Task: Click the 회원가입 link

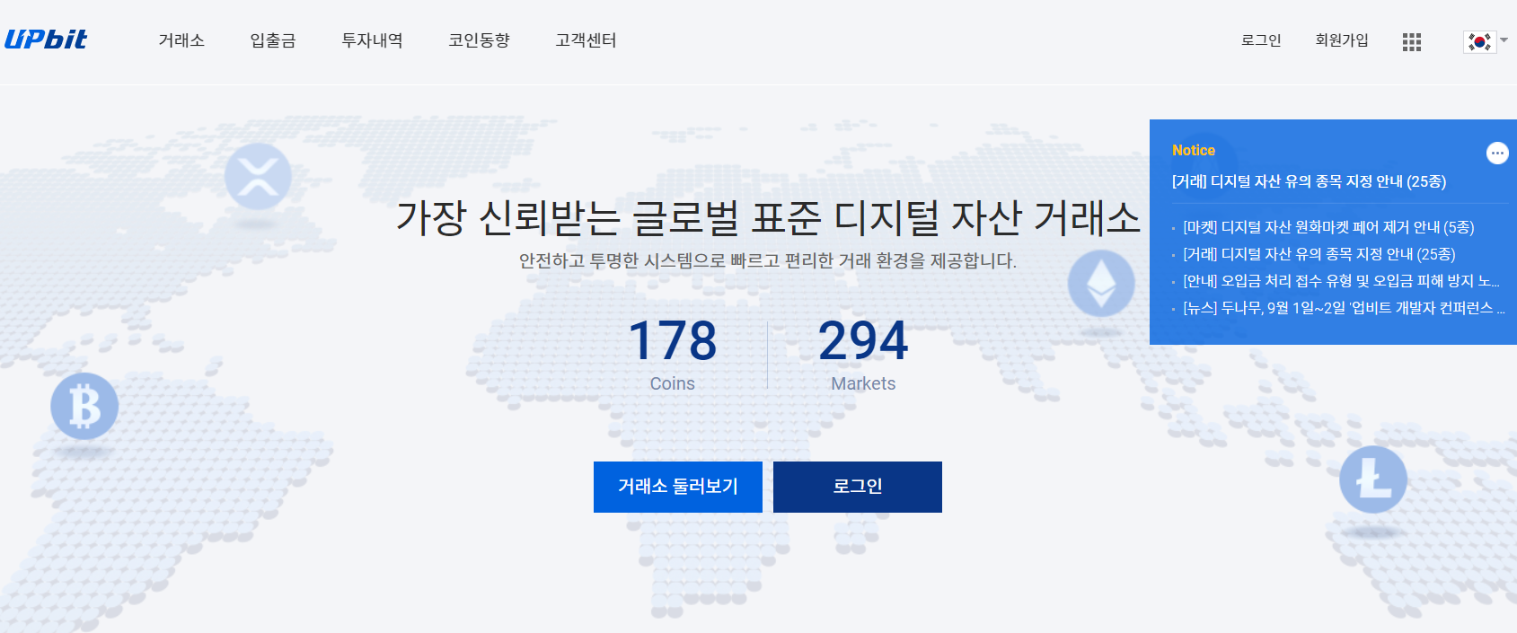Action: click(x=1342, y=40)
